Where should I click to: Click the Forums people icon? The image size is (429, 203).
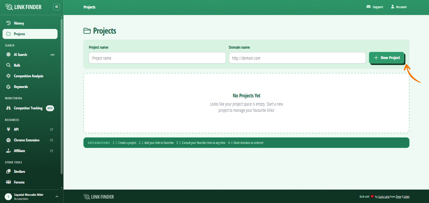point(8,182)
